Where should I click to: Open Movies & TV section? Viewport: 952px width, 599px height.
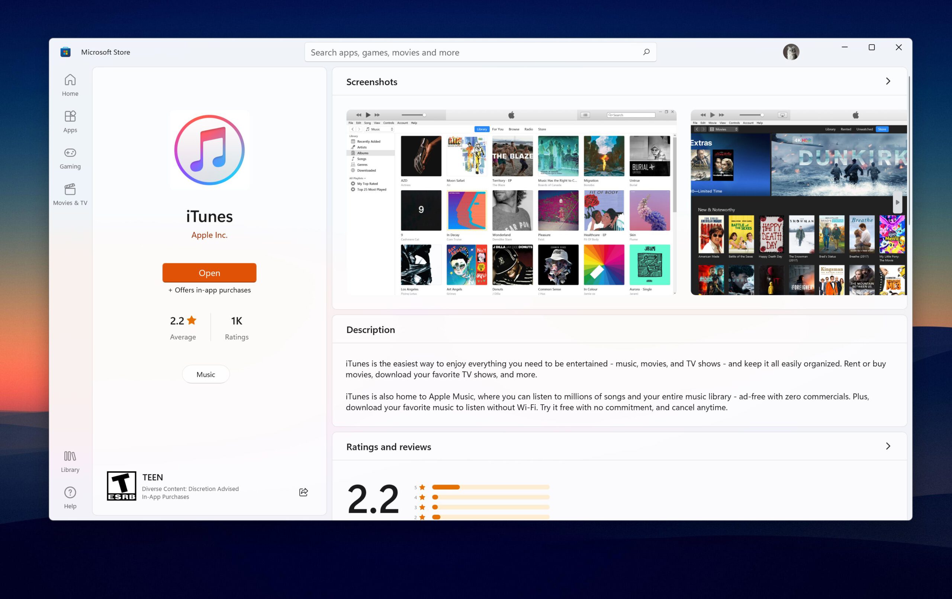point(70,194)
